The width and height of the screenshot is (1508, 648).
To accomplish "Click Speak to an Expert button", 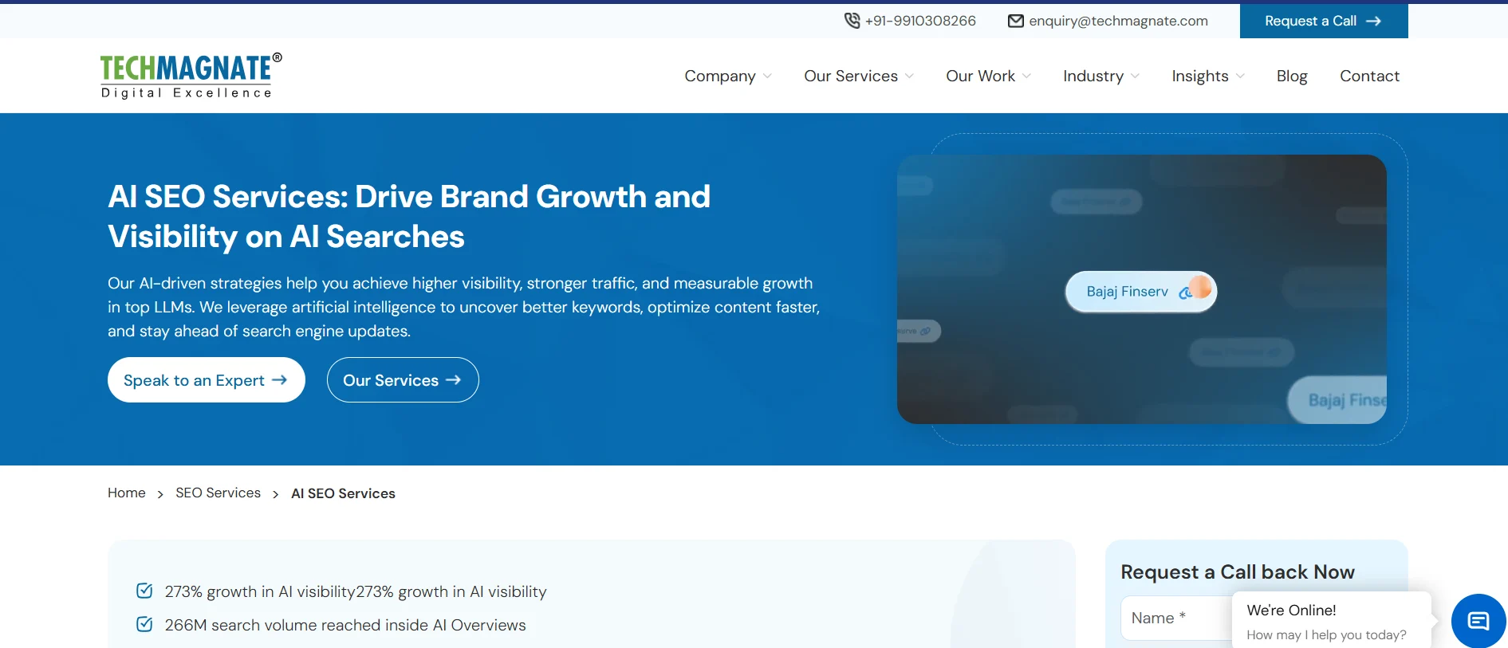I will (x=207, y=380).
